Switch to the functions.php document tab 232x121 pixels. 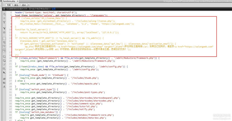[9, 1]
